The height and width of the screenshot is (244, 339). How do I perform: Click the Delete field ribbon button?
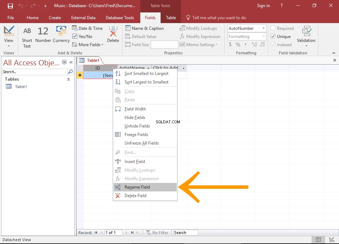coord(113,34)
